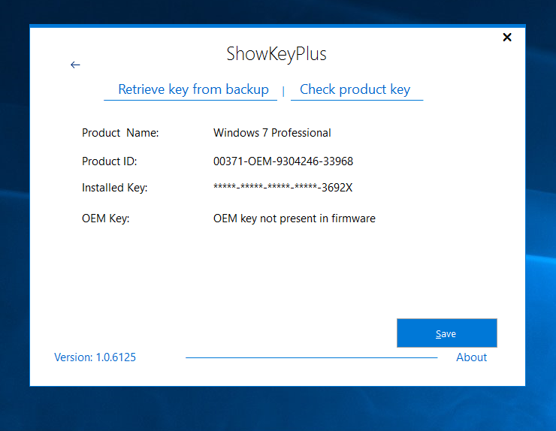Screen dimensions: 556x431
Task: Click the OEM Key: label
Action: pos(106,219)
